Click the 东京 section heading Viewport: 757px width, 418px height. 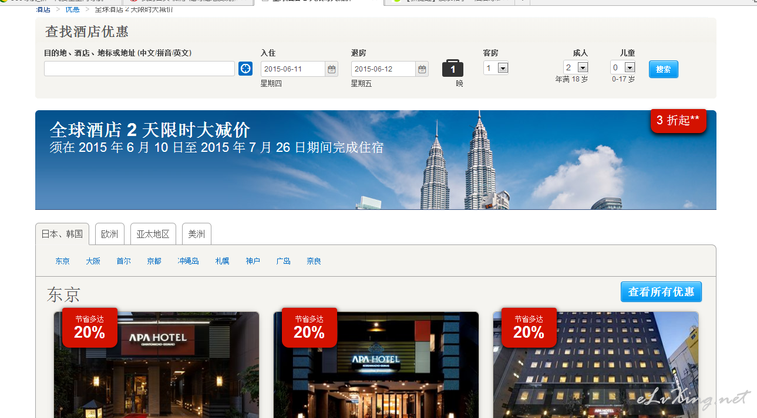[63, 295]
